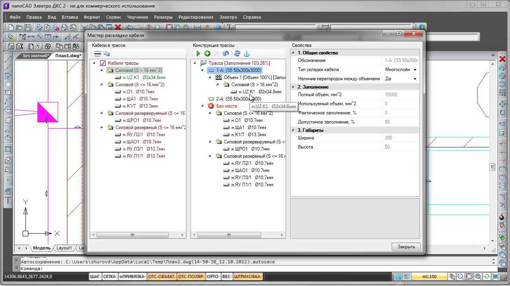Toggle the Кабели трассы checkbox
510x286 pixels.
pyautogui.click(x=103, y=63)
